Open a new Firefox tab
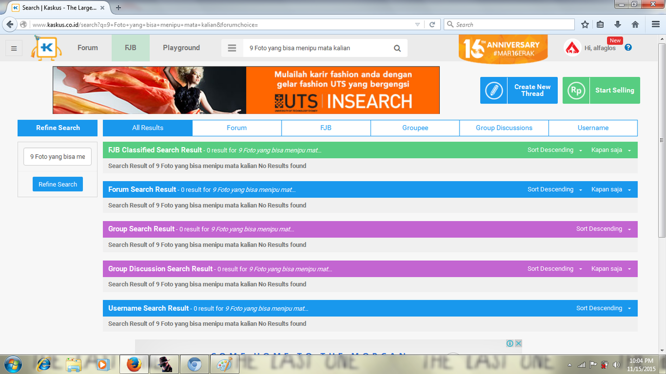 (x=119, y=8)
